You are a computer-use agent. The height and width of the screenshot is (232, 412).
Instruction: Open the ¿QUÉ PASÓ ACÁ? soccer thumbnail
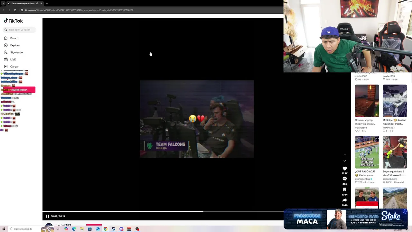click(367, 152)
